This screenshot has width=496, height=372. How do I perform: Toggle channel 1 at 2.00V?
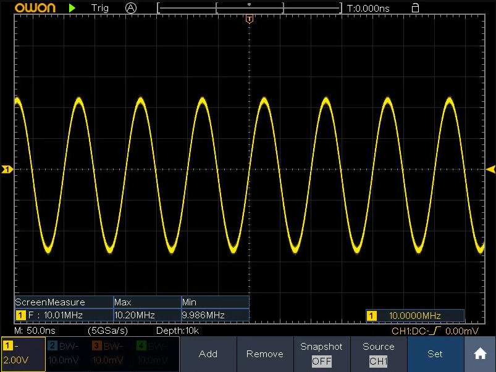pyautogui.click(x=23, y=354)
